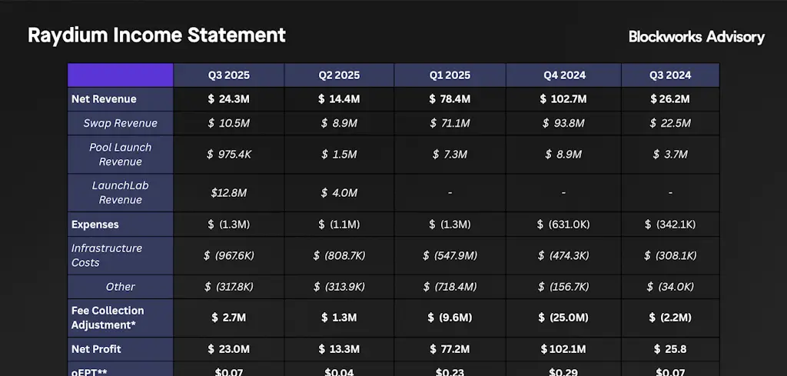Image resolution: width=787 pixels, height=376 pixels.
Task: Click the Expenses row label
Action: [x=95, y=225]
